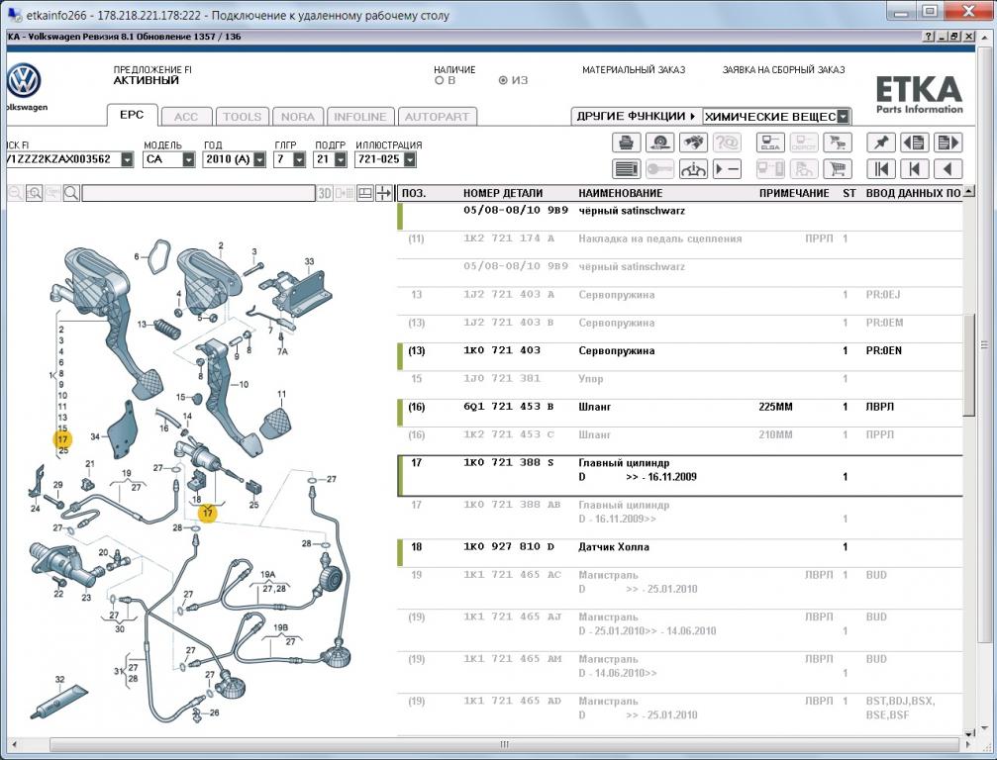Click the printer icon in the toolbar

click(x=626, y=142)
